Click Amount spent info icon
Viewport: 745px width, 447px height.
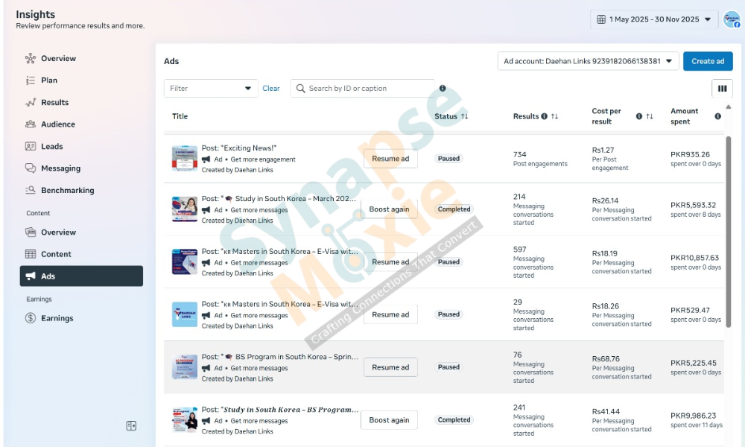tap(717, 116)
